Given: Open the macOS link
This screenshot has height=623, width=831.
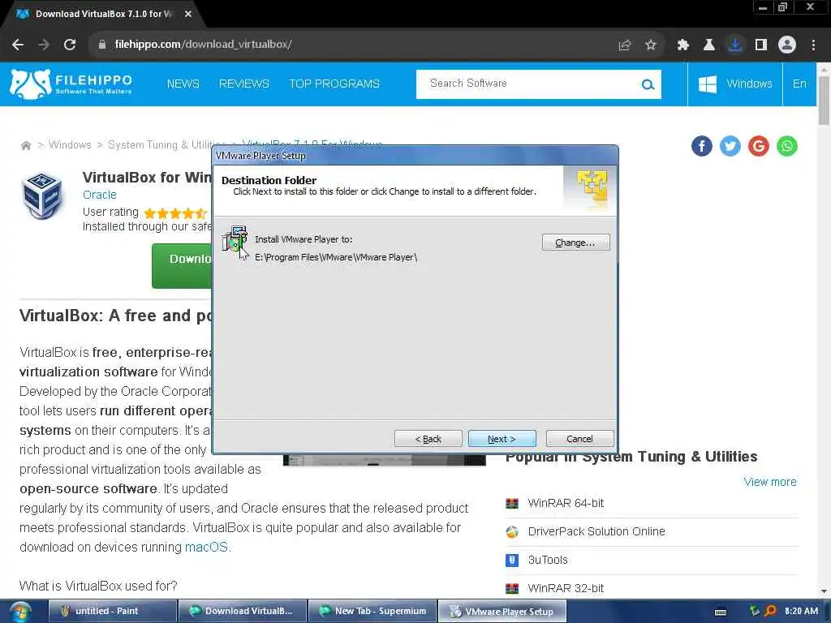Looking at the screenshot, I should point(206,547).
